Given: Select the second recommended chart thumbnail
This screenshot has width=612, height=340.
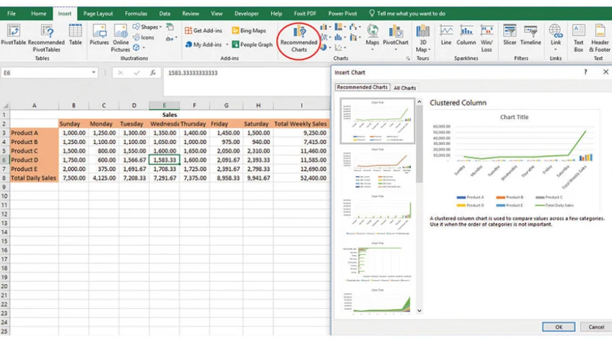Looking at the screenshot, I should [377, 168].
